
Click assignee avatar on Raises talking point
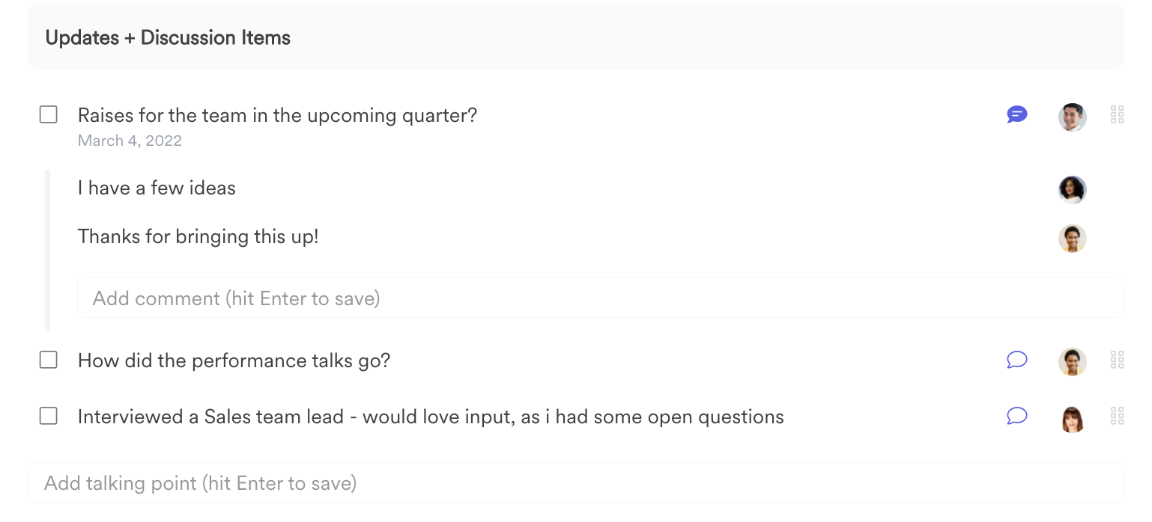coord(1072,117)
